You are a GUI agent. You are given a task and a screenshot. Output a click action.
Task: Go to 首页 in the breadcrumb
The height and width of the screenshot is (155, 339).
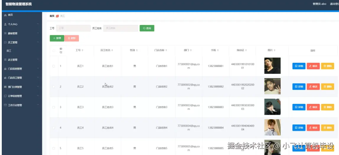[52, 16]
